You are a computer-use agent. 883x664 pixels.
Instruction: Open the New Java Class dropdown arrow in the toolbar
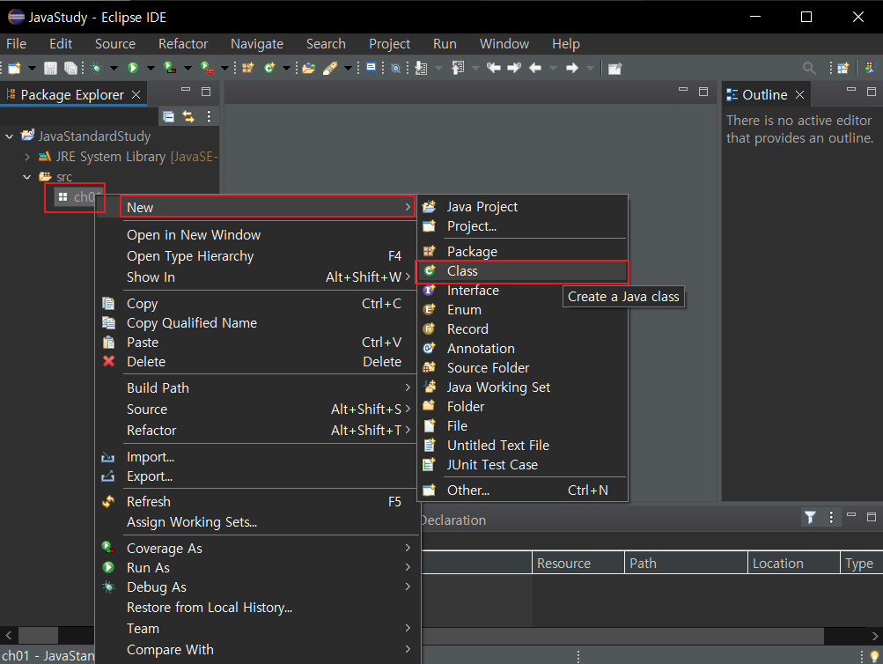(286, 68)
